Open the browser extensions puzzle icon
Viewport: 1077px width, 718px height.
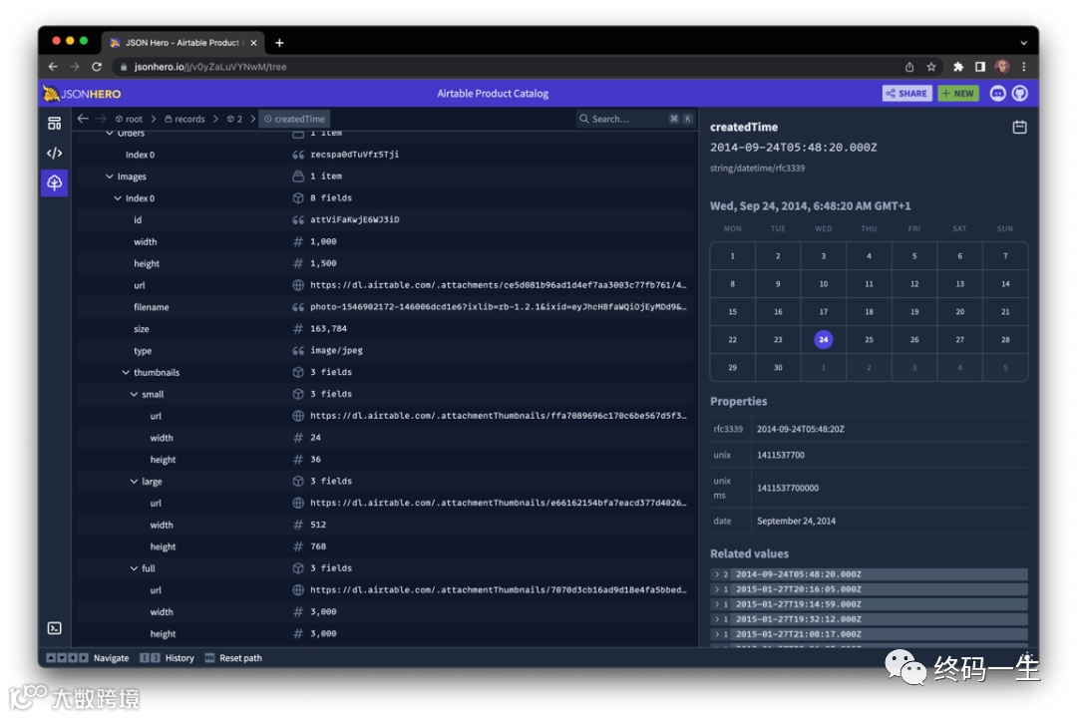tap(958, 67)
